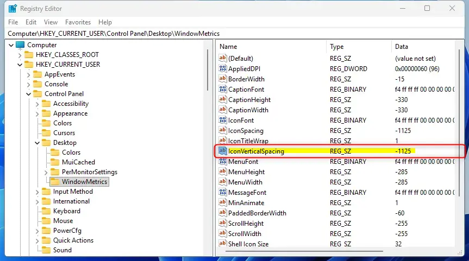469x261 pixels.
Task: Collapse the HKEY_CURRENT_USER key
Action: coord(20,65)
